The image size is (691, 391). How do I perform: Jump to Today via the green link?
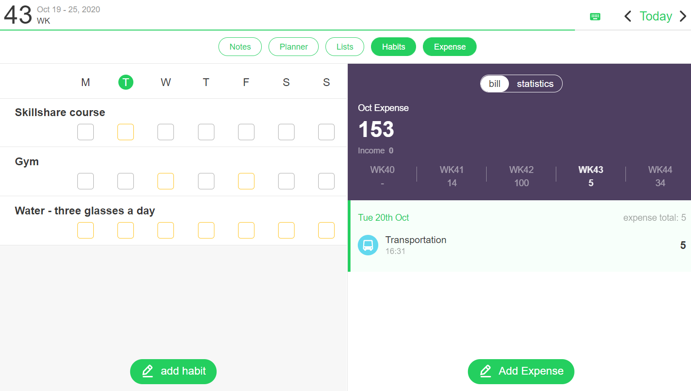point(655,16)
